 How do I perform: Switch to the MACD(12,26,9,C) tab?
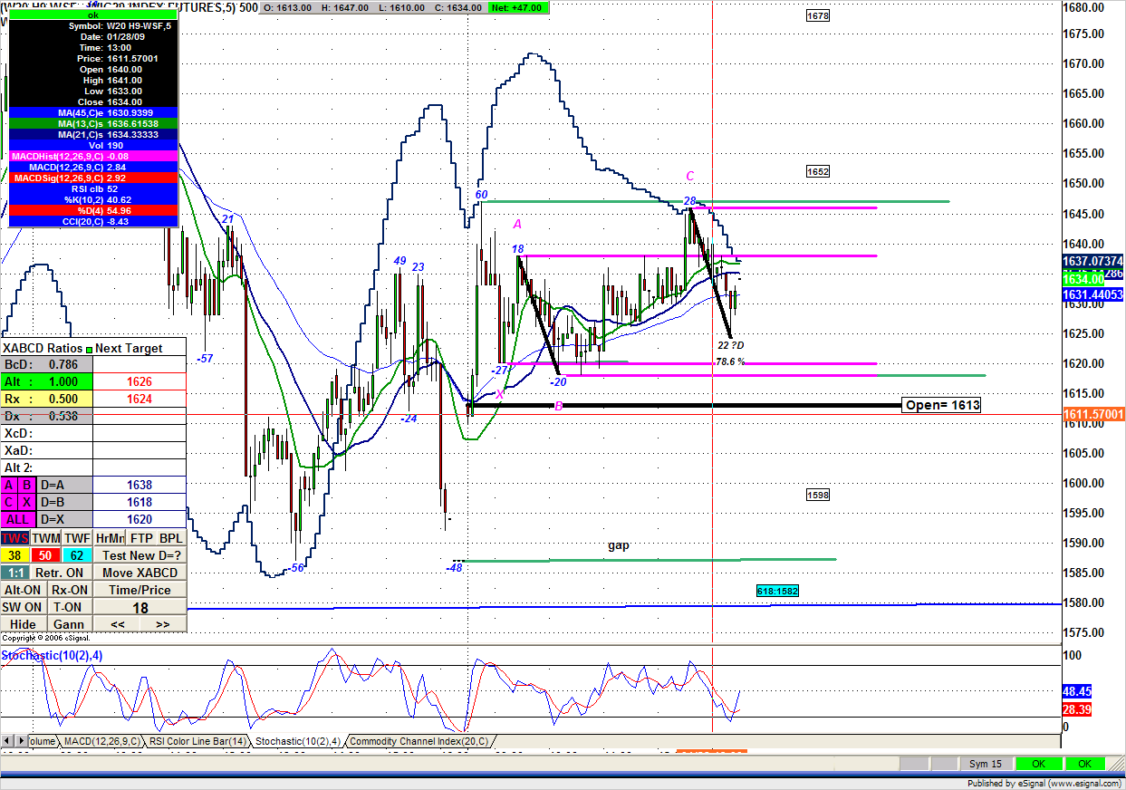99,741
